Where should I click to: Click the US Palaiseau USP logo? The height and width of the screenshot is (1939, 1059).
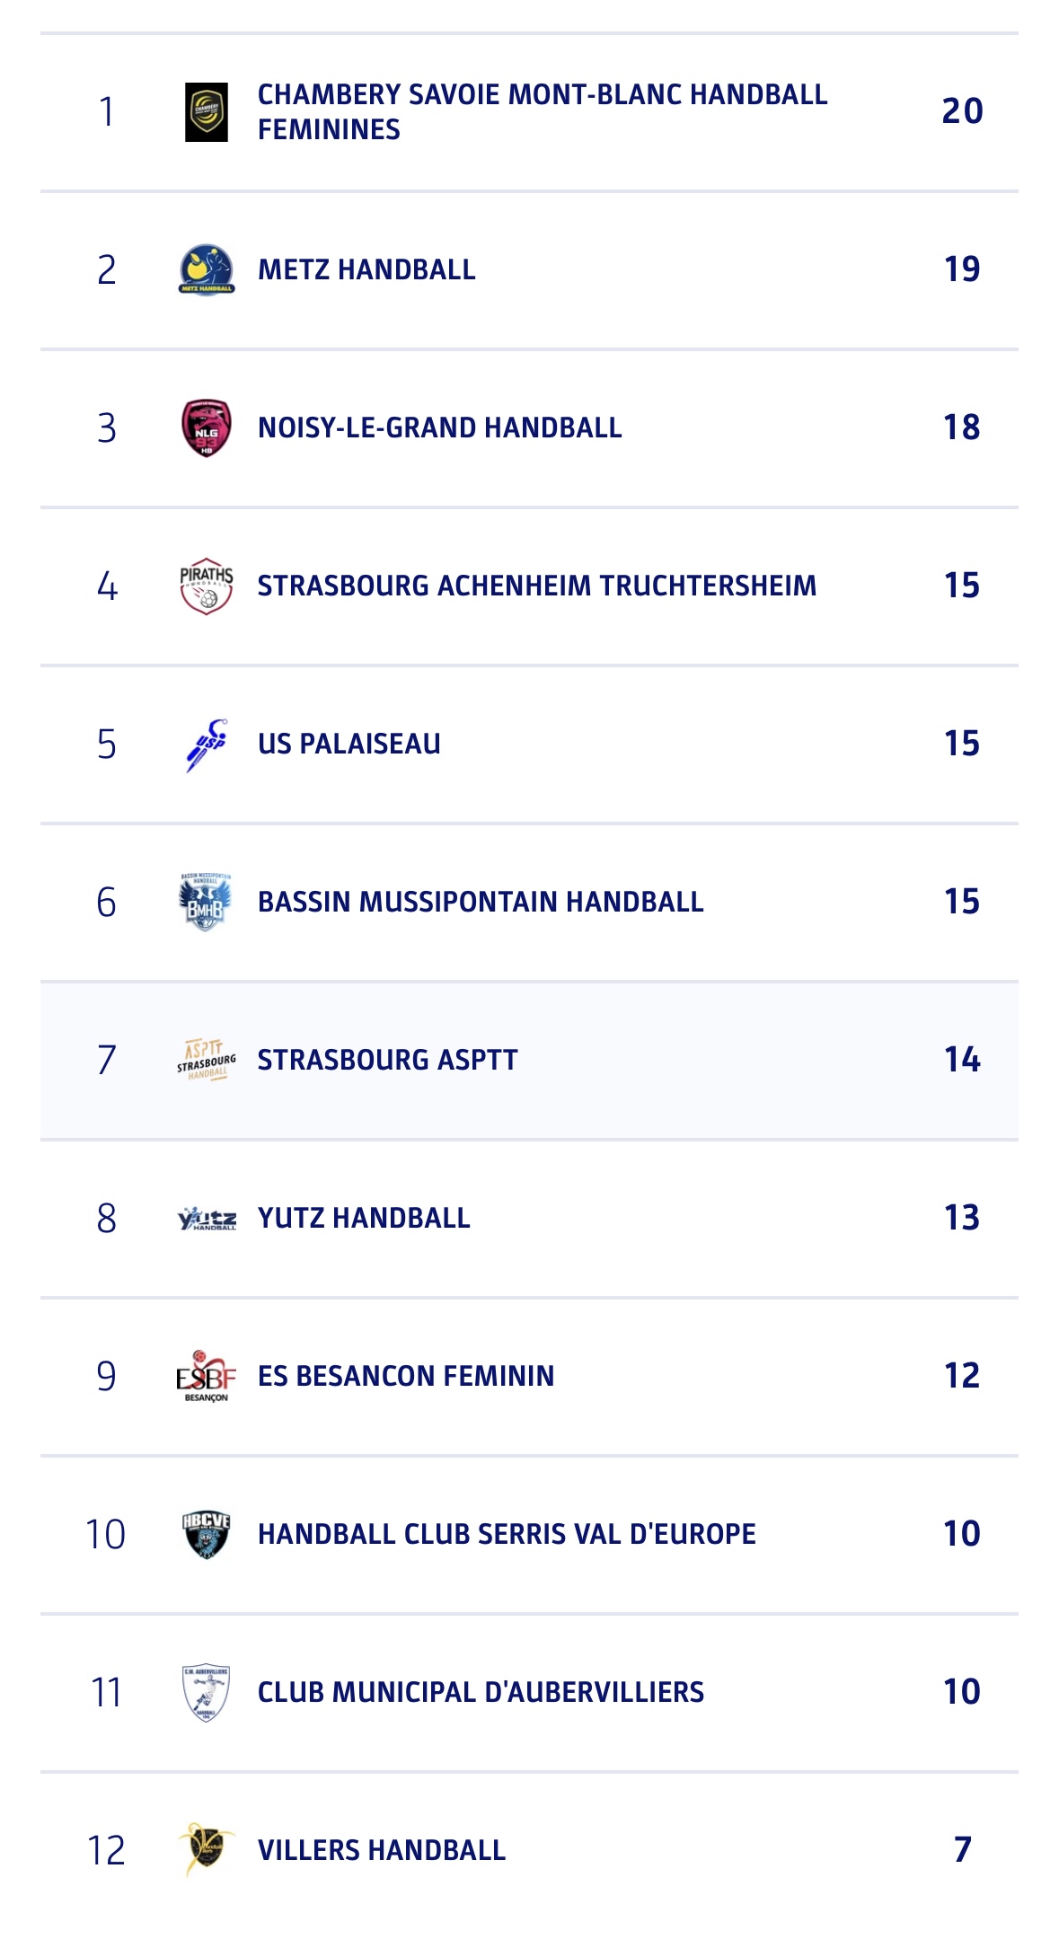click(x=206, y=745)
